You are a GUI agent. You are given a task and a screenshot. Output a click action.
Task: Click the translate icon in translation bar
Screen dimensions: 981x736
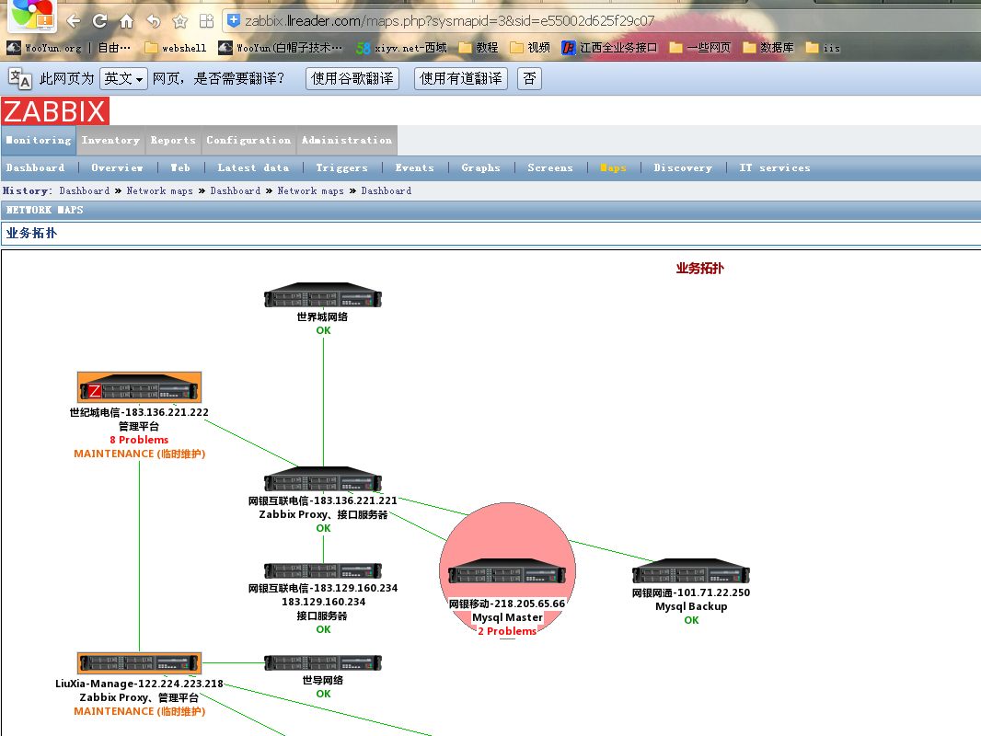20,79
